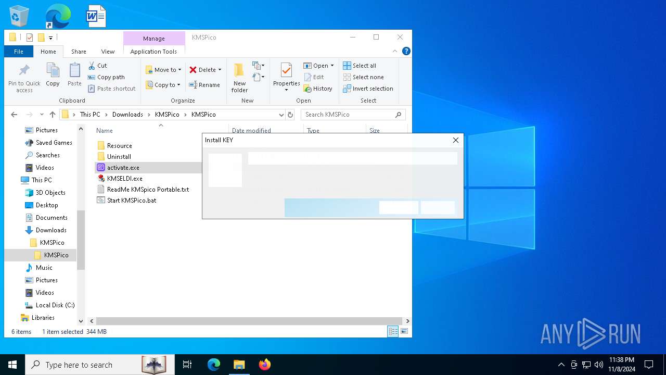Open the Windows Start menu
The image size is (666, 375).
click(12, 365)
